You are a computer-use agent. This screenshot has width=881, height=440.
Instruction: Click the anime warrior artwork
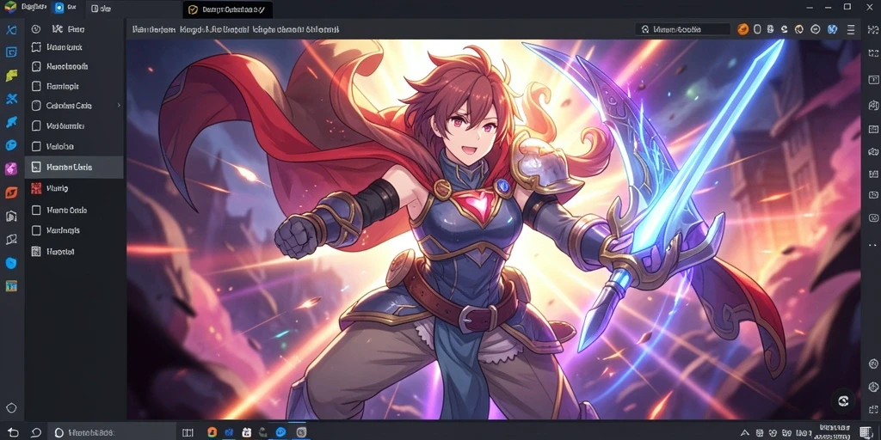(x=493, y=229)
